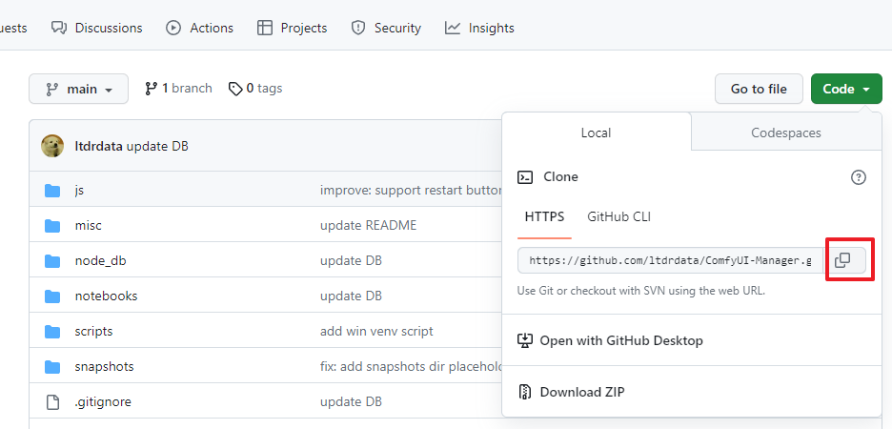Open the js folder name

(x=79, y=191)
